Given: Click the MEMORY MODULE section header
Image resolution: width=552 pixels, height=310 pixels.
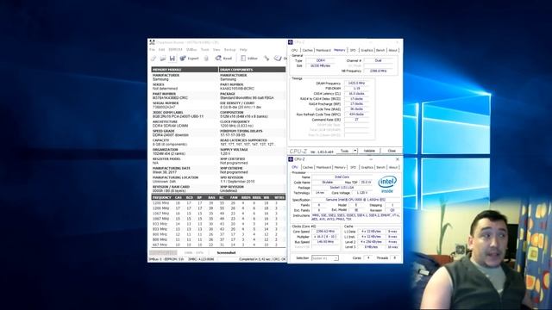Looking at the screenshot, I should [x=185, y=70].
